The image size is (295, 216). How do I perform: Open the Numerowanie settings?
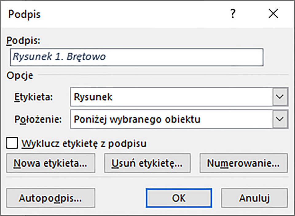click(243, 163)
